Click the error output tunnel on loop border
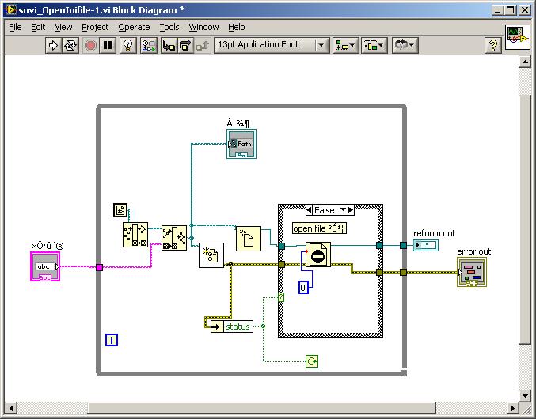Screen dimensions: 536x419 click(x=403, y=272)
